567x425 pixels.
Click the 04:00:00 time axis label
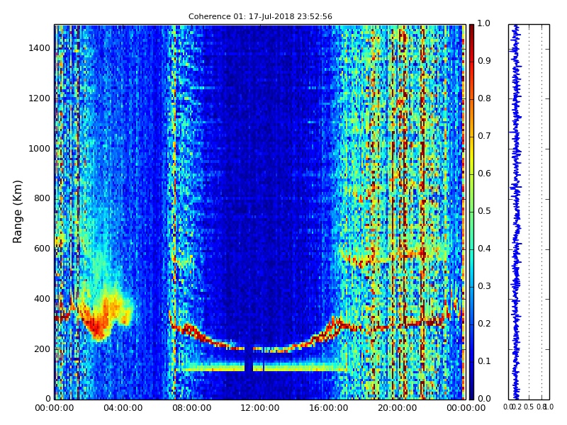123,408
